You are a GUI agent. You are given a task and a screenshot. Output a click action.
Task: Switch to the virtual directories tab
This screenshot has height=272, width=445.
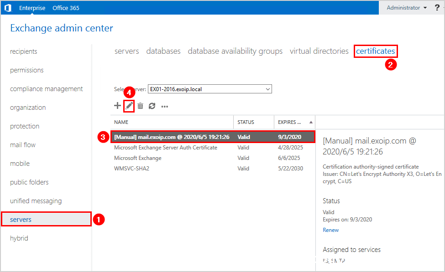point(319,51)
